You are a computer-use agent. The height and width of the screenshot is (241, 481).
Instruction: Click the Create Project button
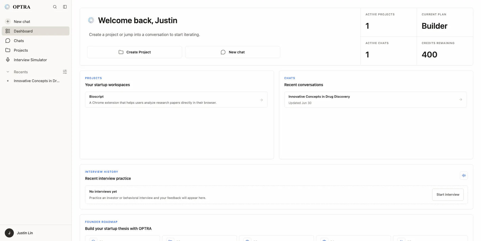point(135,52)
